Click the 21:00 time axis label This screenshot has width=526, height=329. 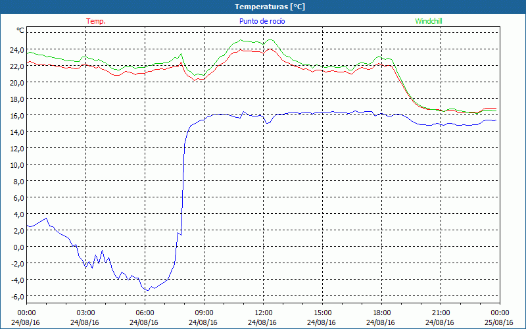click(x=441, y=313)
